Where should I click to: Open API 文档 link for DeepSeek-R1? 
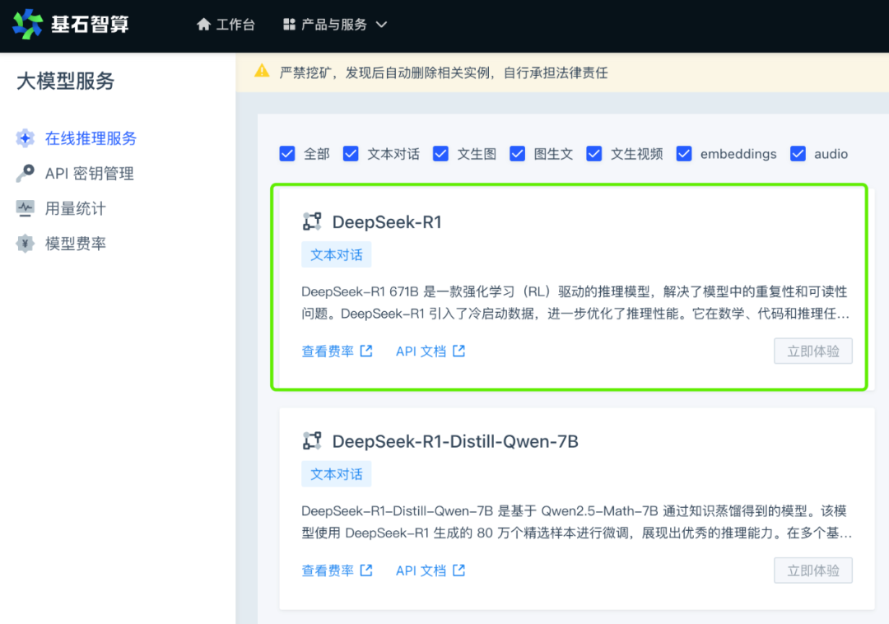click(x=421, y=352)
